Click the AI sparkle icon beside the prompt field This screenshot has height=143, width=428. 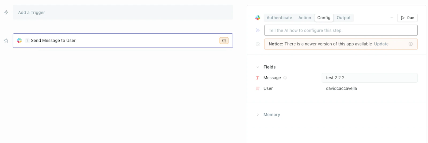(x=258, y=30)
